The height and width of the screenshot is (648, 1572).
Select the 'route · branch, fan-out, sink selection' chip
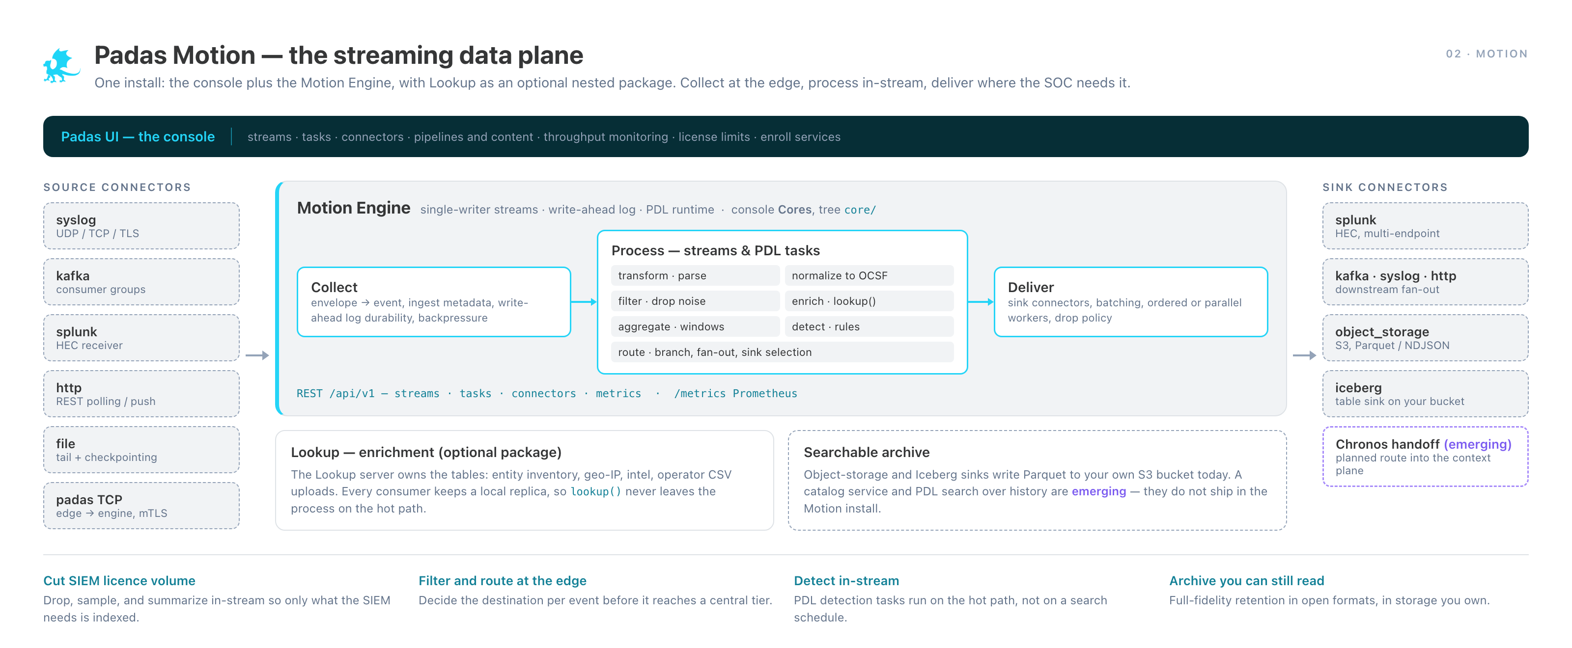click(783, 352)
